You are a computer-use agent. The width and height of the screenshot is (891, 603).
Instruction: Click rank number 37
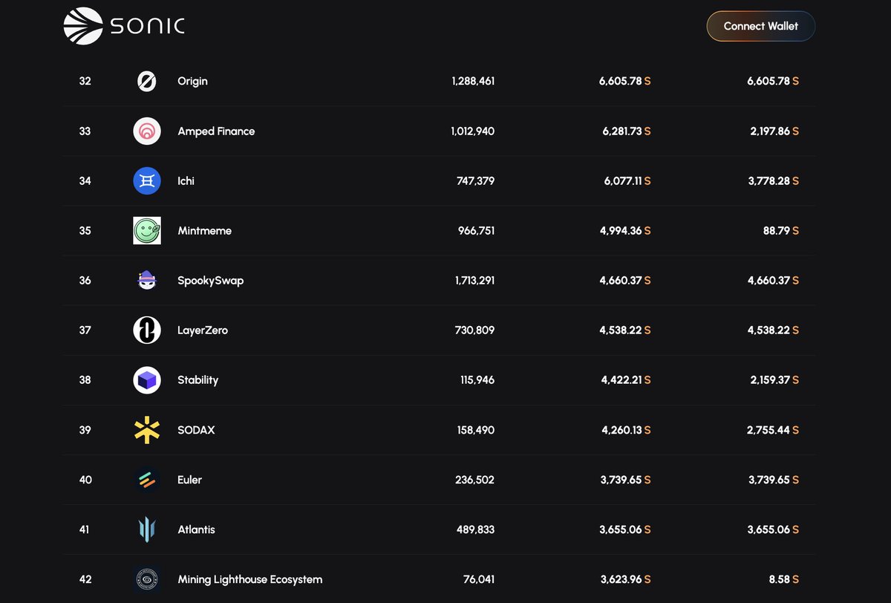point(85,330)
